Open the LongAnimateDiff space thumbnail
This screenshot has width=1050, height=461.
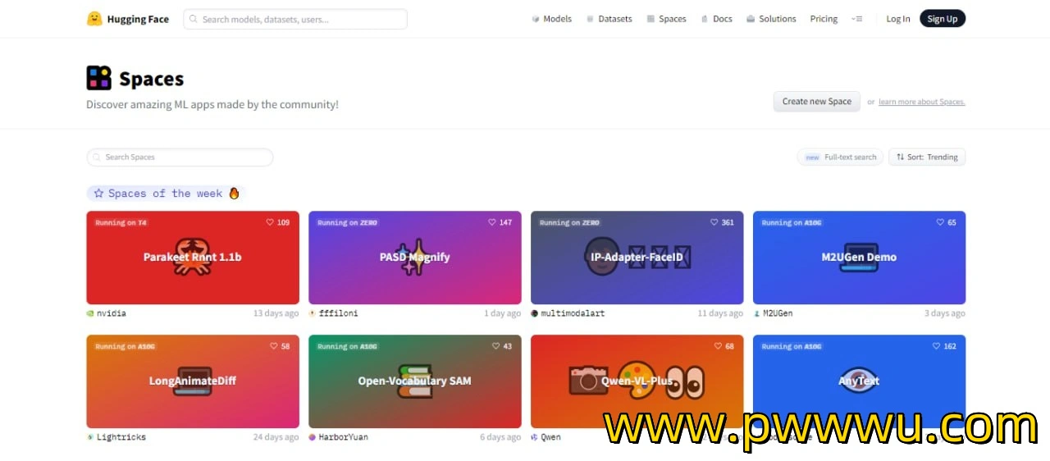click(x=193, y=381)
